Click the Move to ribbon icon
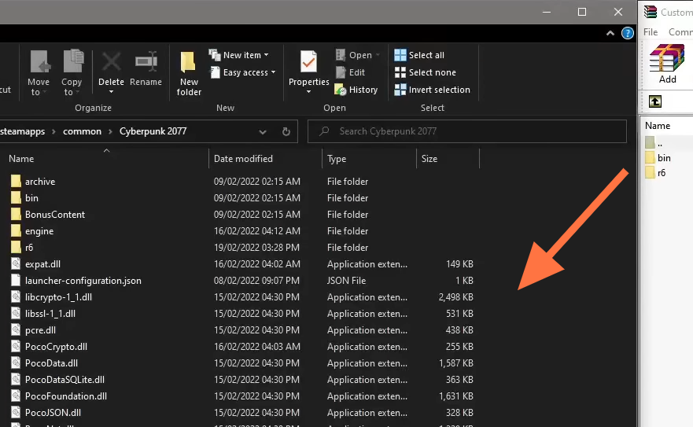 tap(39, 61)
